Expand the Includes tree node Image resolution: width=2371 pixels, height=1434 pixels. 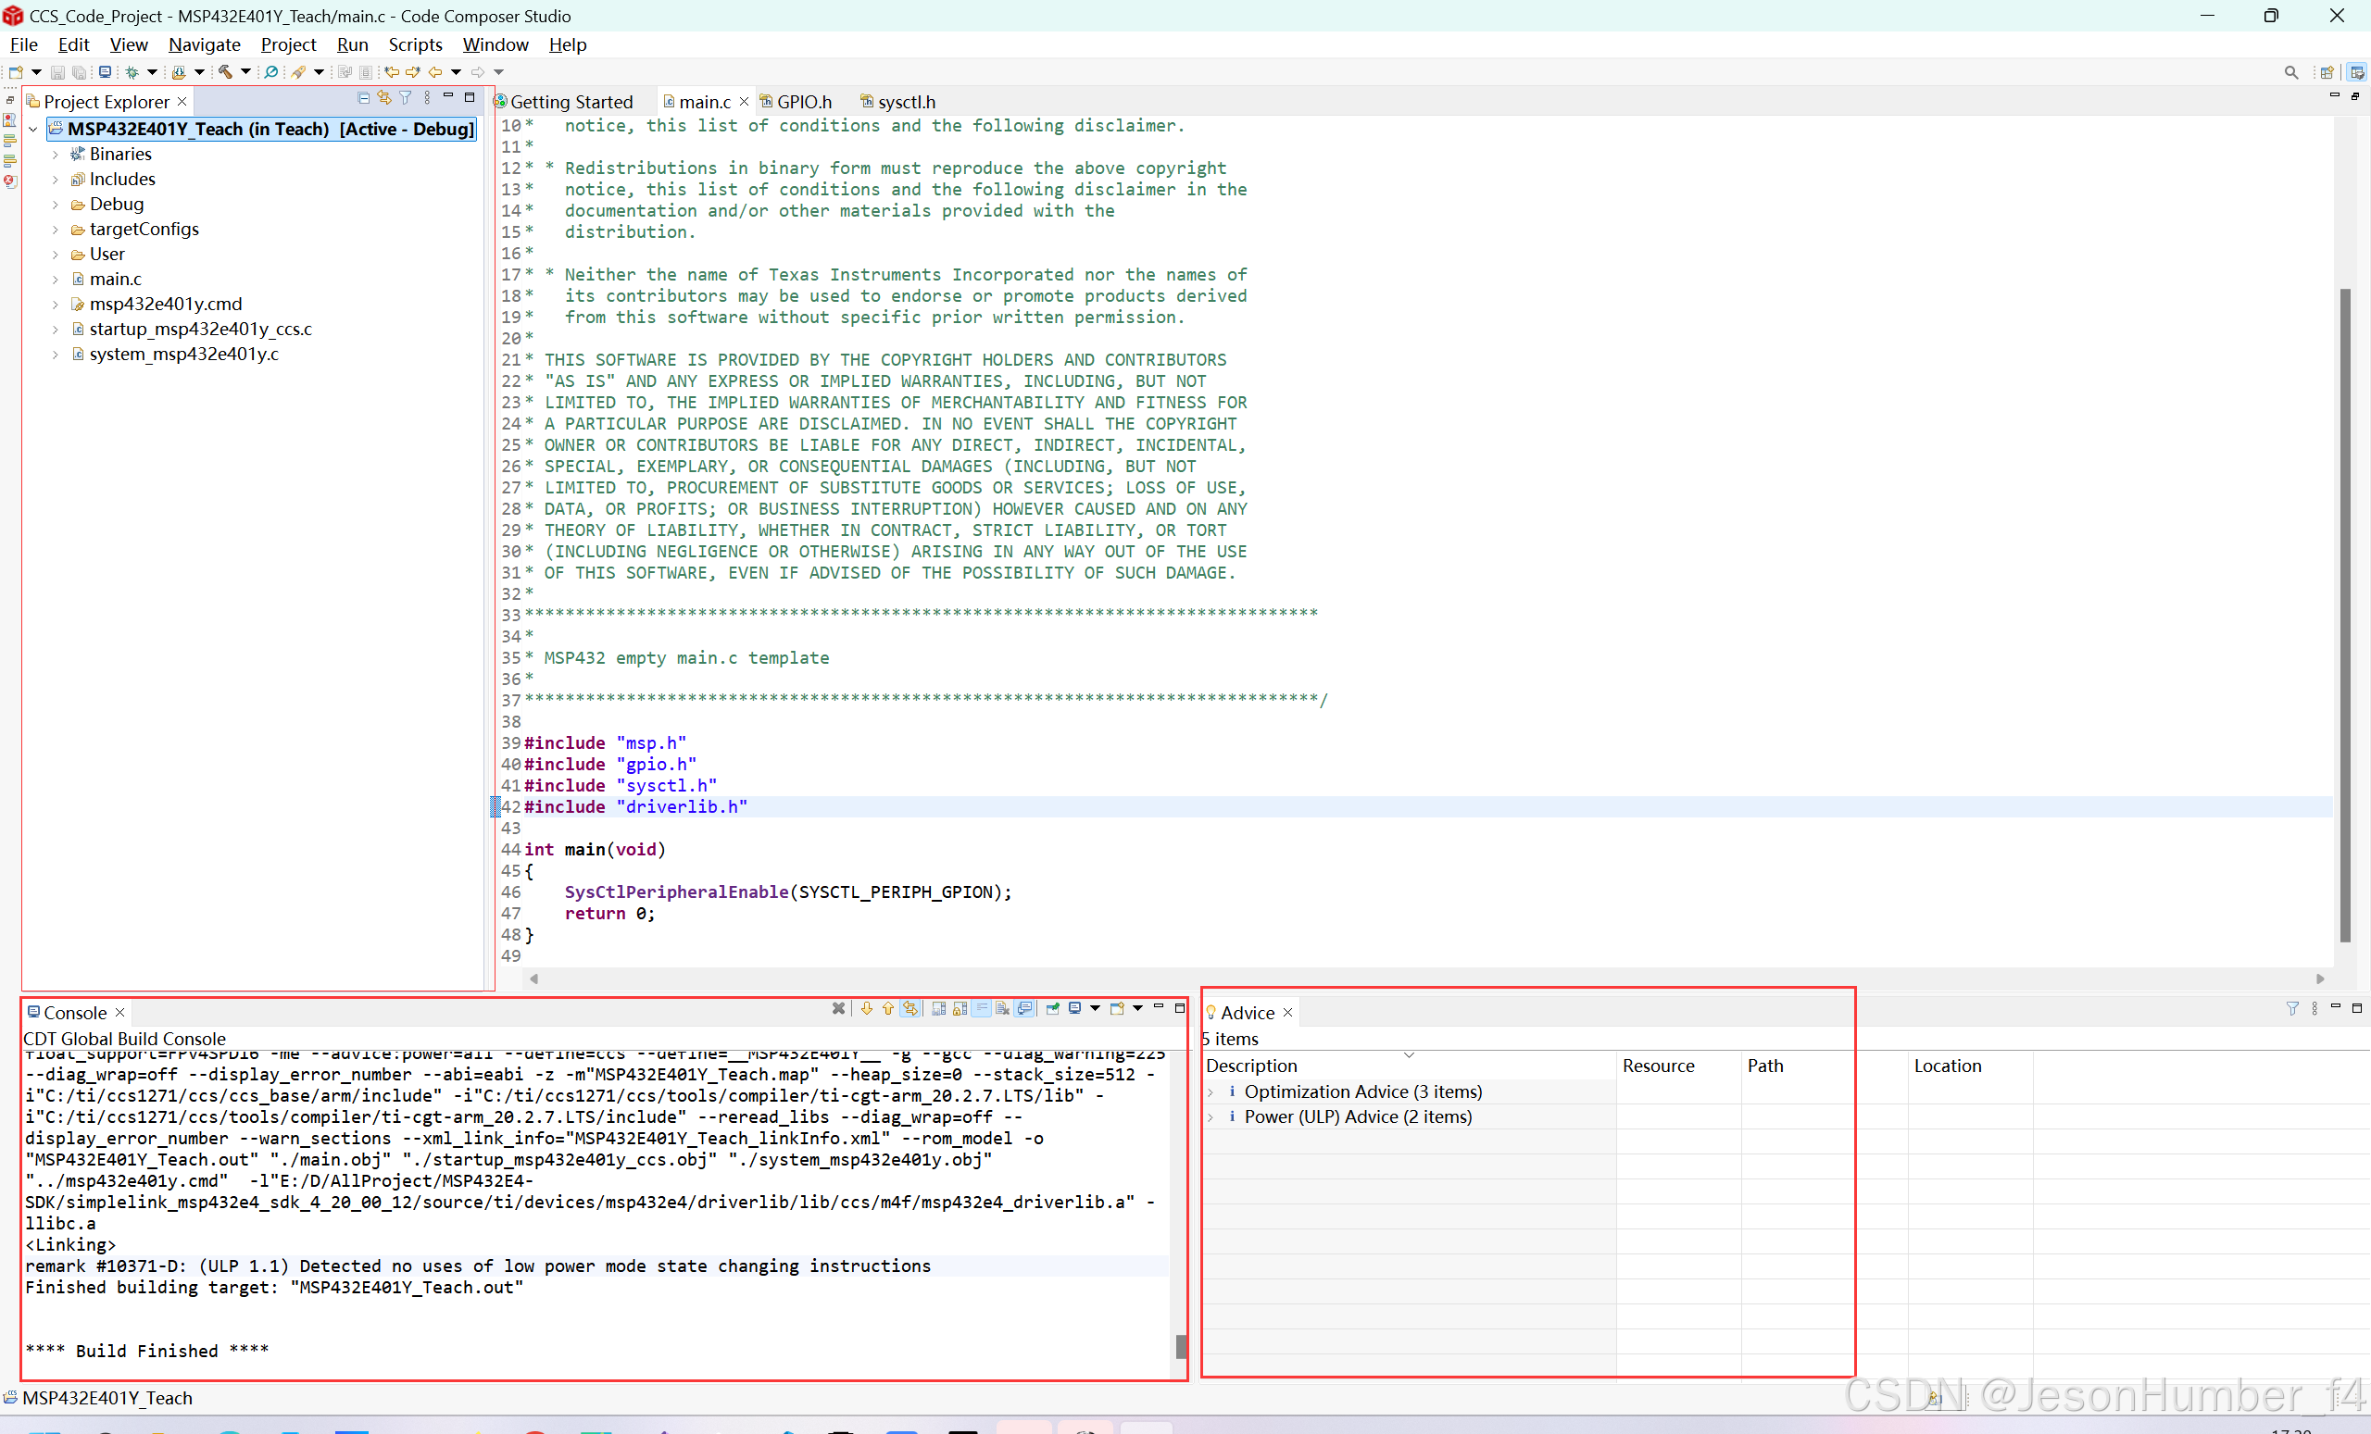(55, 179)
